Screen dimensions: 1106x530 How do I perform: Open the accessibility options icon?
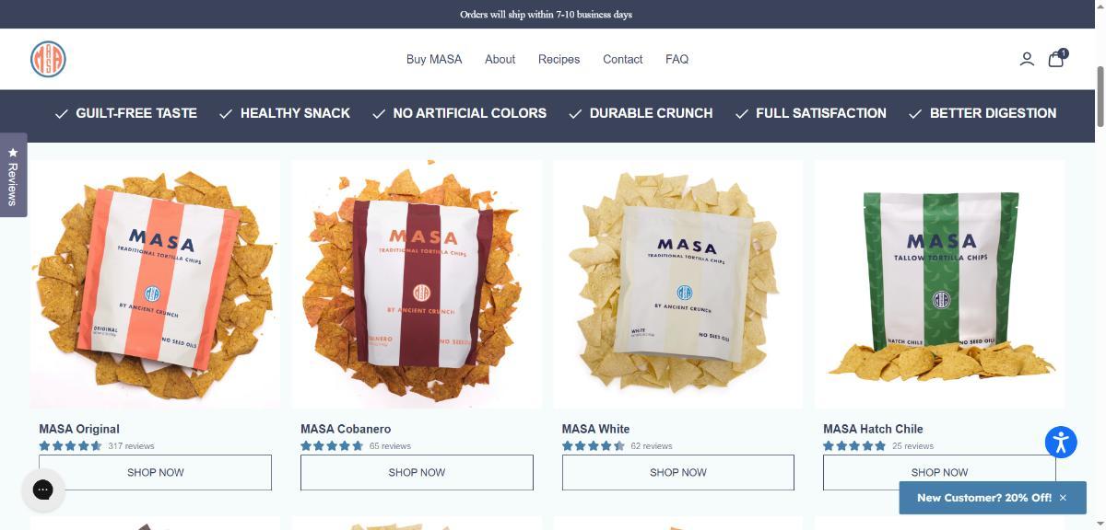1061,442
